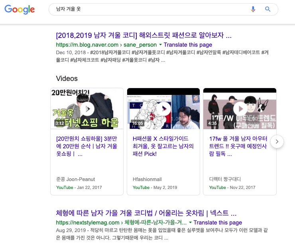Click the 16:05 duration badge thumbnail
295x246 pixels.
[x=138, y=123]
